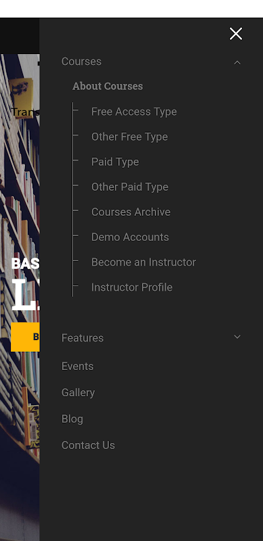
Task: Select Other Paid Type
Action: [x=130, y=187]
